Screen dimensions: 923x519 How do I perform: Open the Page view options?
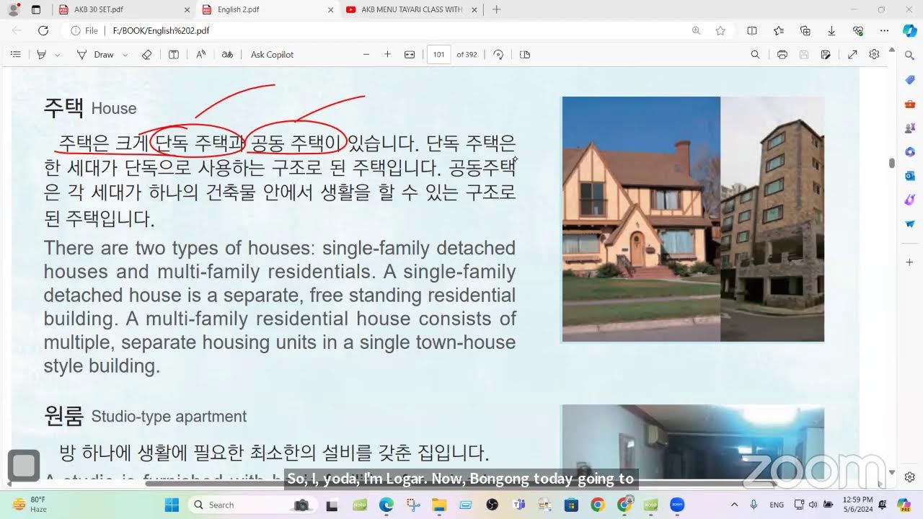[525, 55]
